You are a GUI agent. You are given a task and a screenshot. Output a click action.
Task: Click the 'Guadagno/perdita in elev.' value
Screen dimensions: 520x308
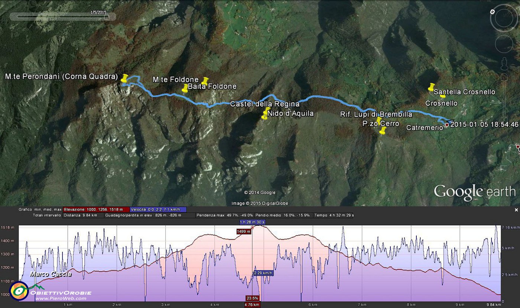pos(143,215)
